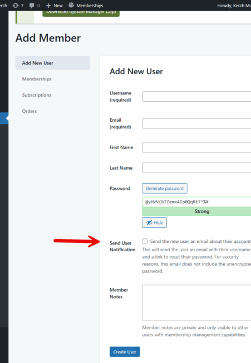Open the Subscriptions tab
Viewport: 251px width, 363px height.
(x=37, y=95)
